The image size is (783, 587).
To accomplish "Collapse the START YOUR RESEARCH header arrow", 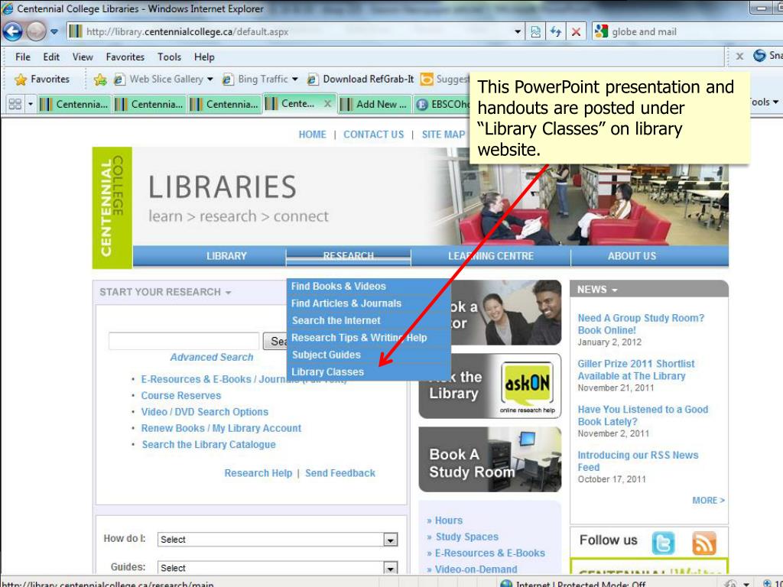I will tap(228, 293).
